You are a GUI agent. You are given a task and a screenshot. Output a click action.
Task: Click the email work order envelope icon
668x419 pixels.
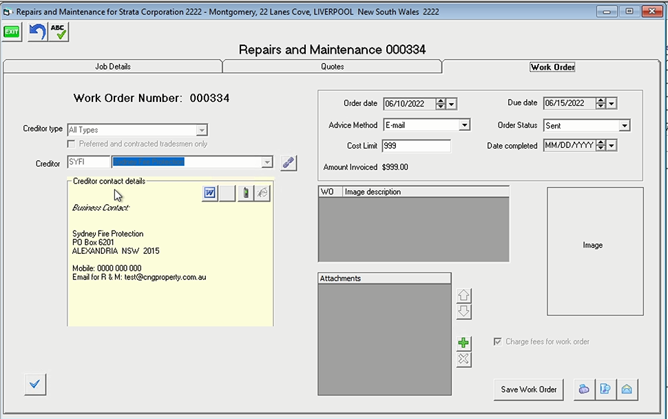tap(627, 389)
